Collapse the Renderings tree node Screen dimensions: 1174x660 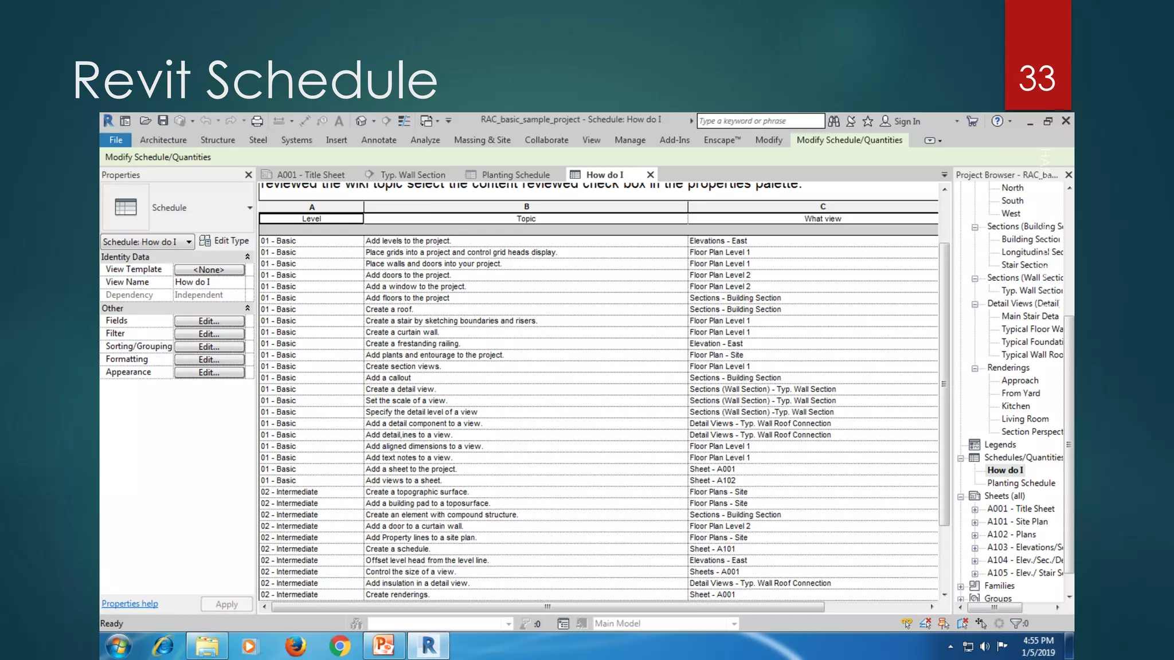975,368
